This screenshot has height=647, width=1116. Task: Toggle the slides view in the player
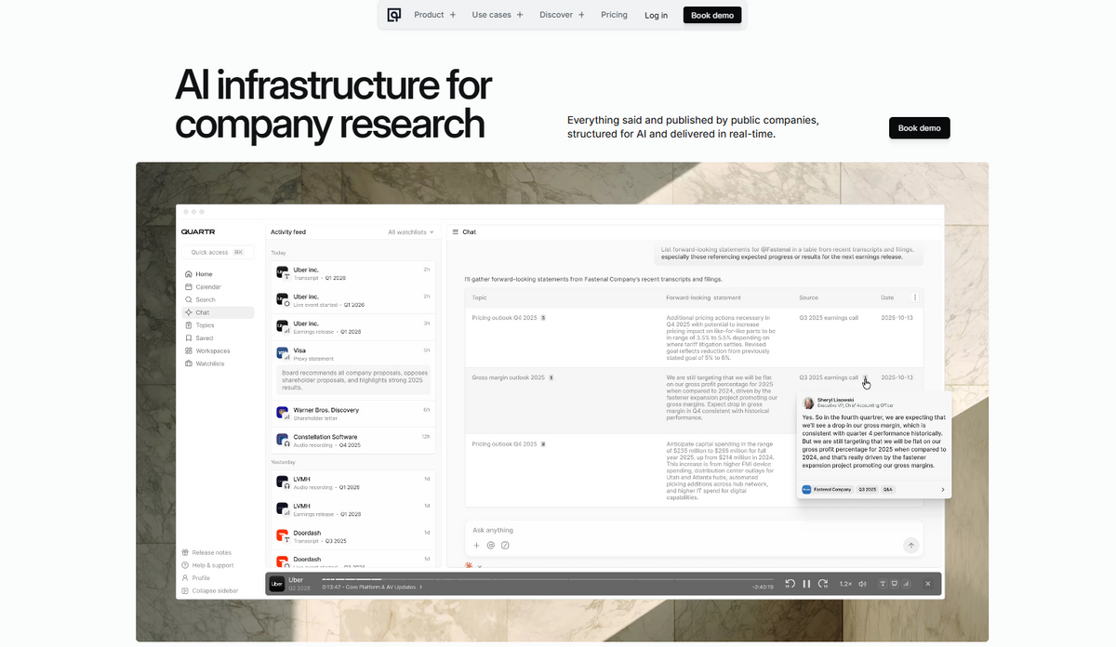(x=894, y=584)
